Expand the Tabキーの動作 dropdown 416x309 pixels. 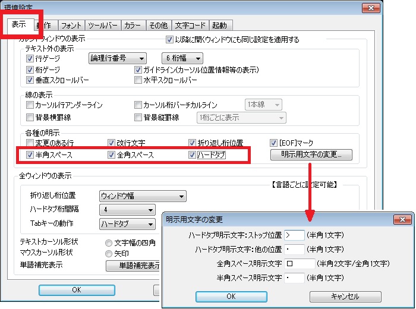pos(127,224)
